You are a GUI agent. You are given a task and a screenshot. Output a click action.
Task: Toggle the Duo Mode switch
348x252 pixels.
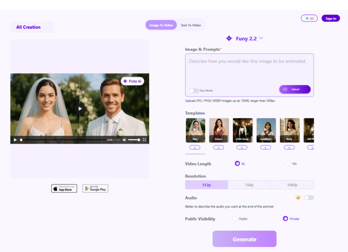pos(194,91)
